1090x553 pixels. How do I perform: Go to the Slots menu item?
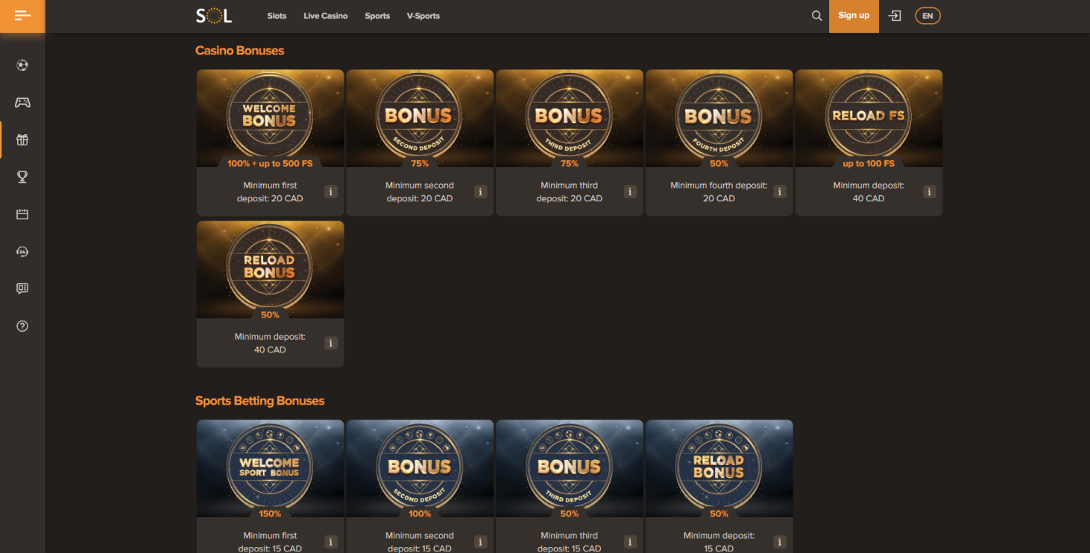point(277,16)
